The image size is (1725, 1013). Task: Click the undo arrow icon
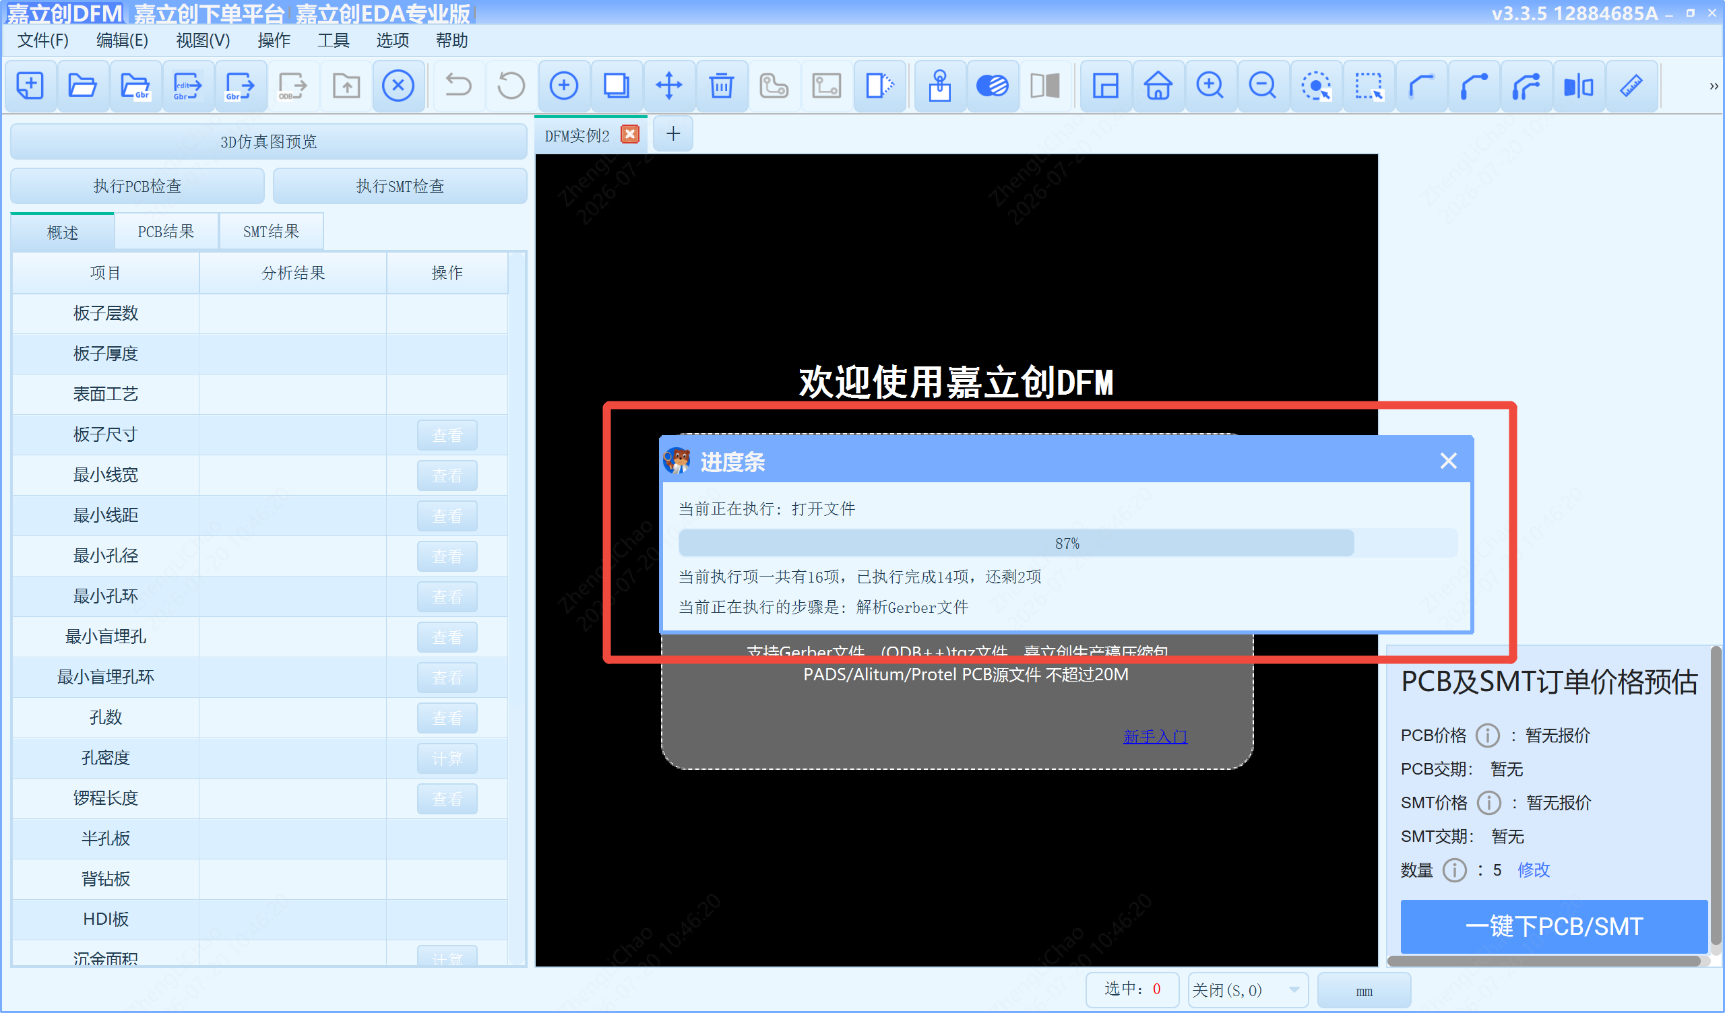tap(458, 86)
